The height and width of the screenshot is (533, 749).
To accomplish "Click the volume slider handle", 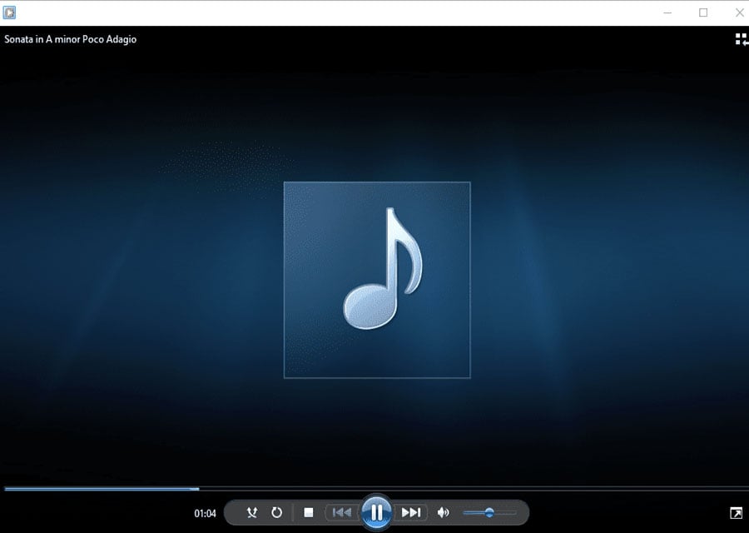I will [489, 513].
